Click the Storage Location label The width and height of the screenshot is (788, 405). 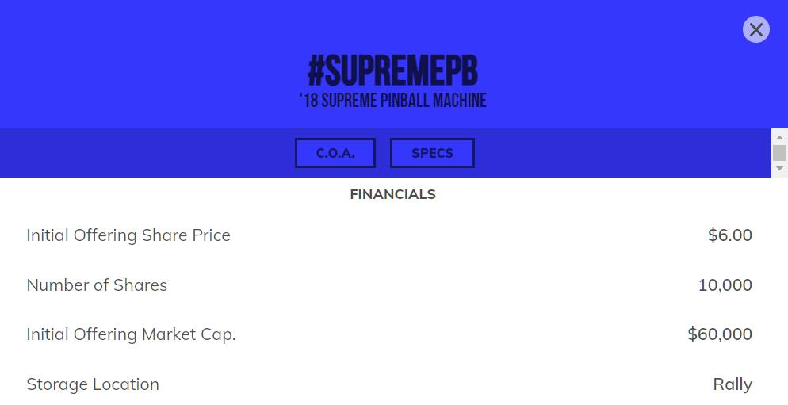pyautogui.click(x=93, y=384)
